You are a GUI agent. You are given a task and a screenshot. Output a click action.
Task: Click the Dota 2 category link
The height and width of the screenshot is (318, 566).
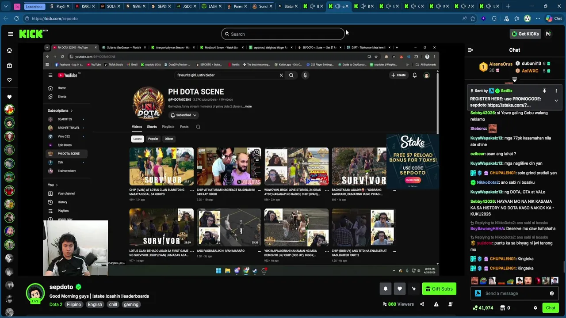tap(56, 304)
